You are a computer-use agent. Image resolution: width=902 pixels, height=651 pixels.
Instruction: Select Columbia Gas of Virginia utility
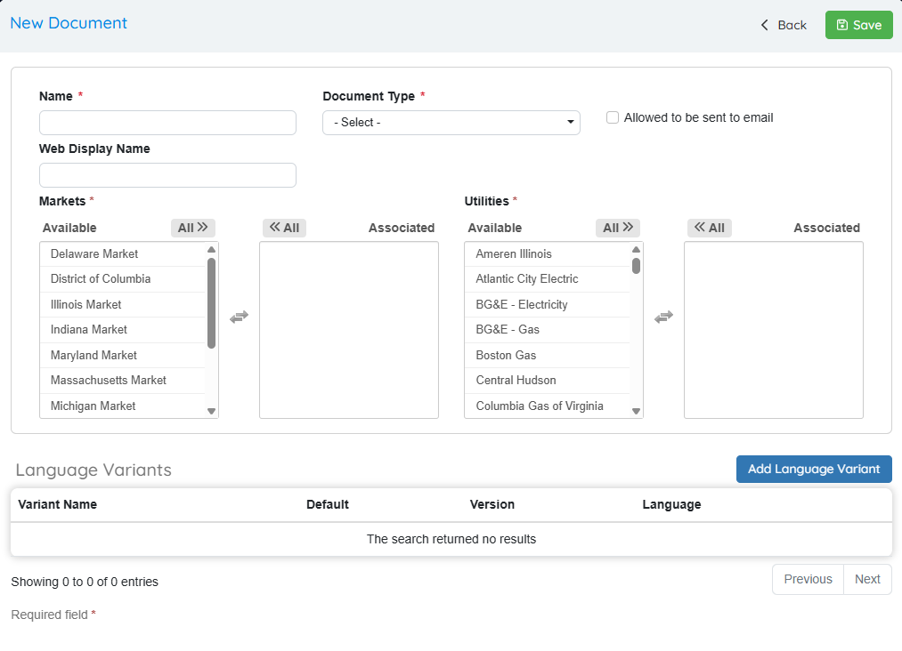pyautogui.click(x=548, y=406)
